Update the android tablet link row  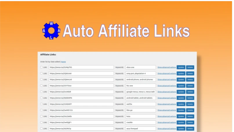click(x=181, y=98)
